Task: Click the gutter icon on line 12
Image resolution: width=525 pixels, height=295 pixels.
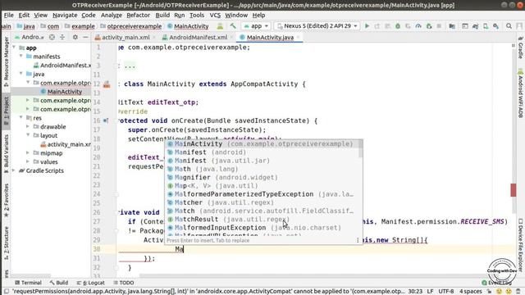Action: (107, 84)
